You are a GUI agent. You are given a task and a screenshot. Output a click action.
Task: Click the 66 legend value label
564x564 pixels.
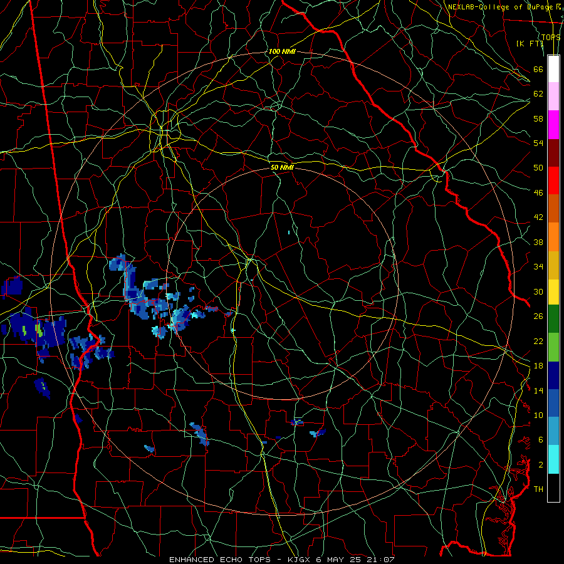[x=538, y=69]
